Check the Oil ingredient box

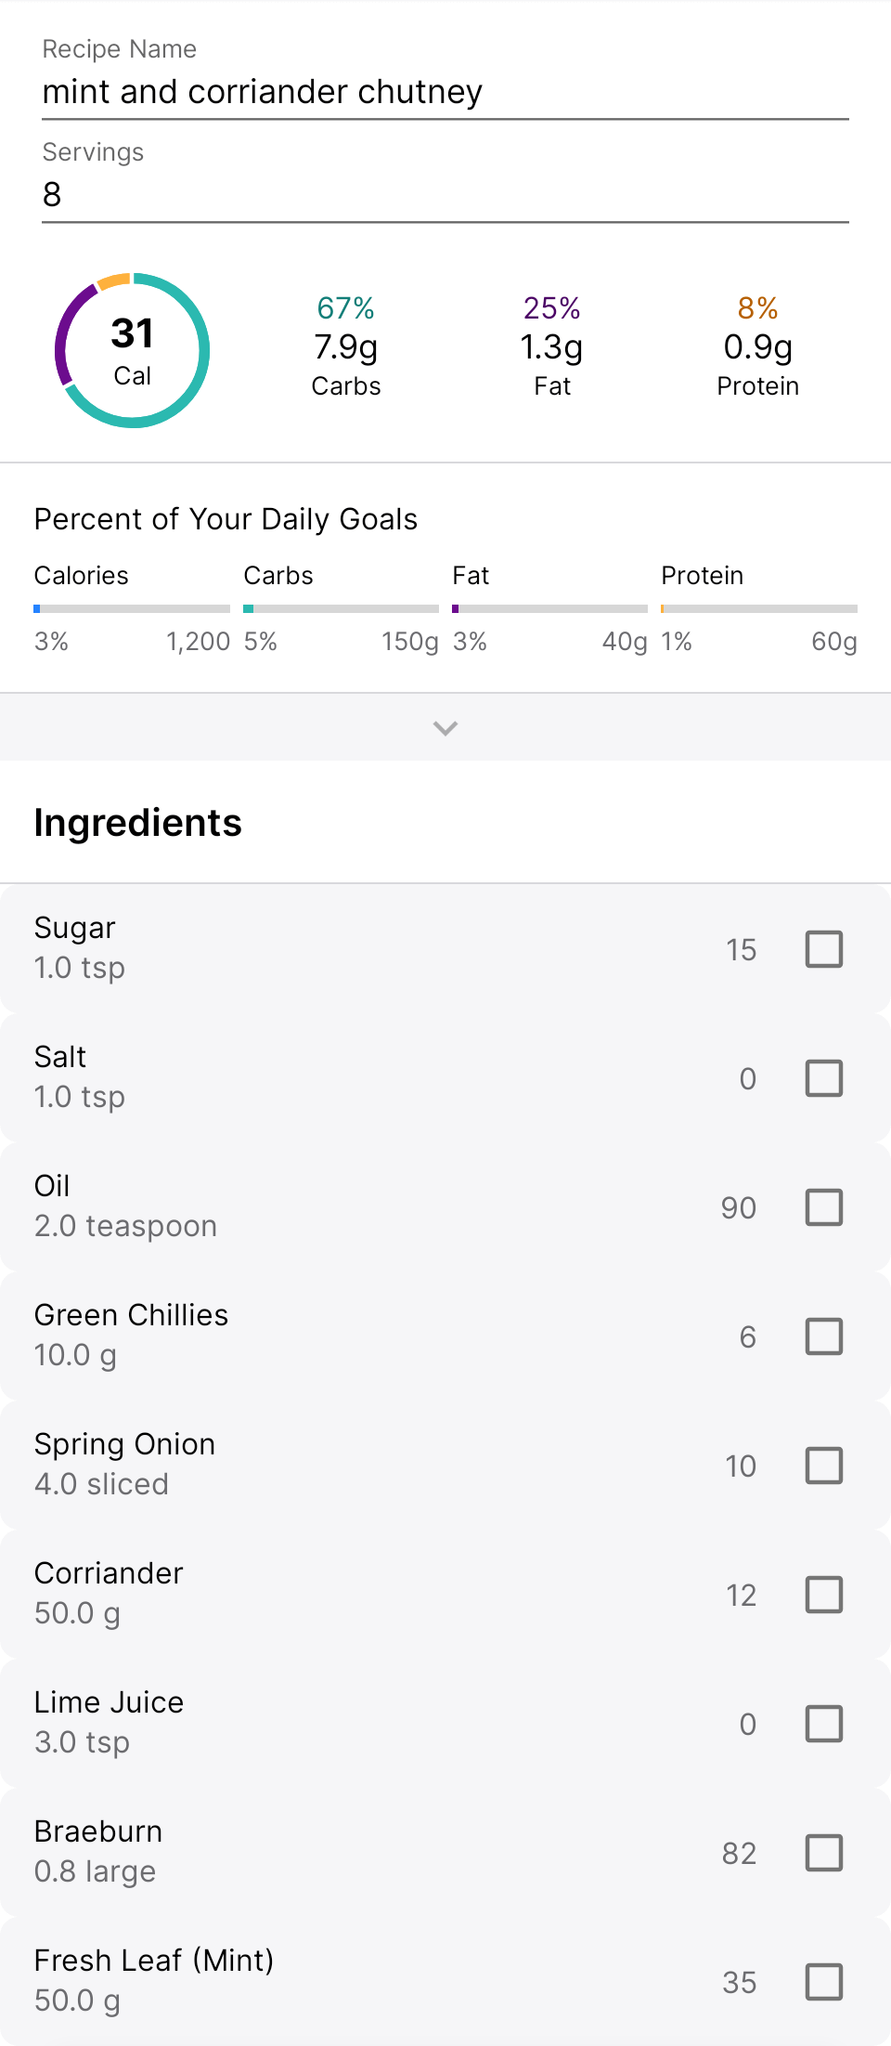coord(823,1207)
